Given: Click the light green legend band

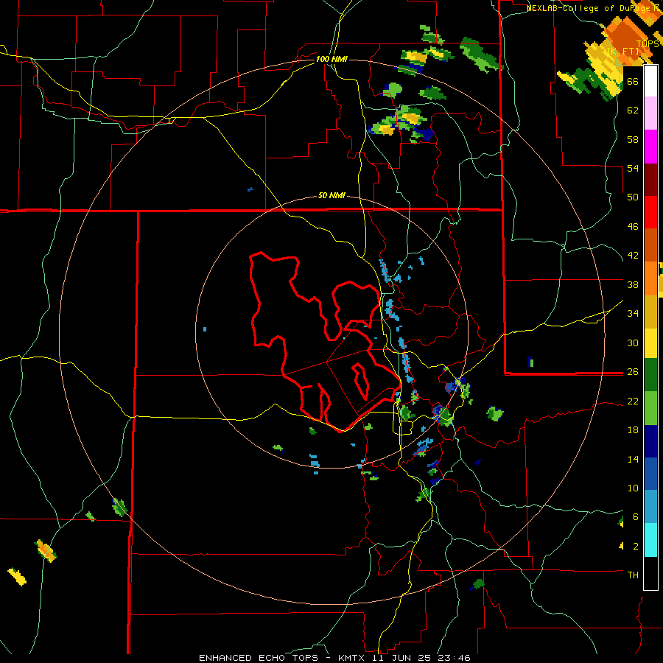Looking at the screenshot, I should tap(650, 408).
